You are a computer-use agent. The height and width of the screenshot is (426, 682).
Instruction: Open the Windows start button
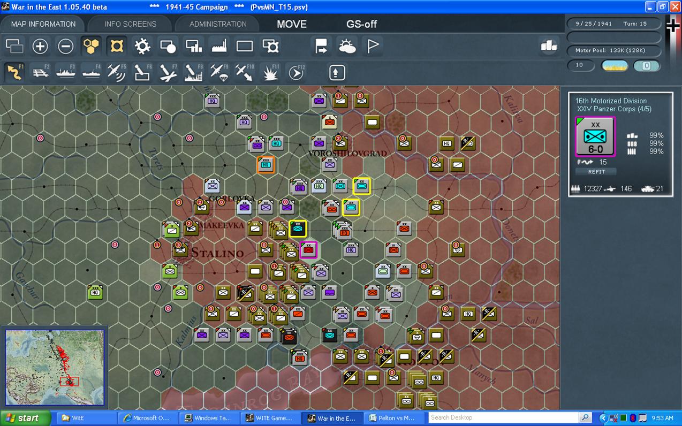pyautogui.click(x=25, y=419)
